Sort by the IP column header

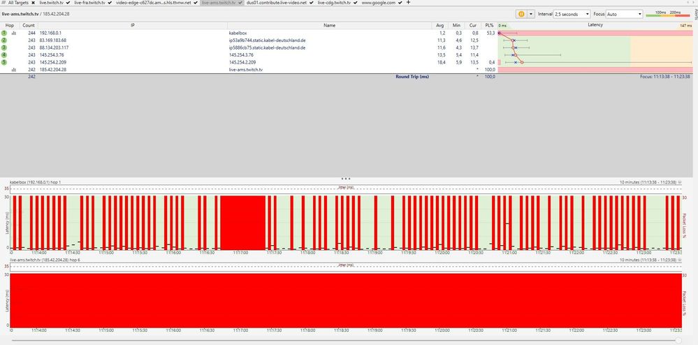[x=133, y=25]
